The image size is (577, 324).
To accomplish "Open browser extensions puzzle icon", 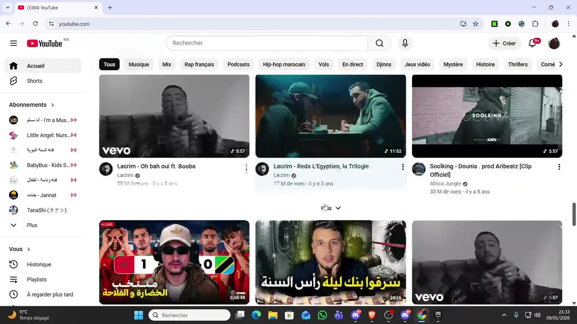I will [536, 24].
